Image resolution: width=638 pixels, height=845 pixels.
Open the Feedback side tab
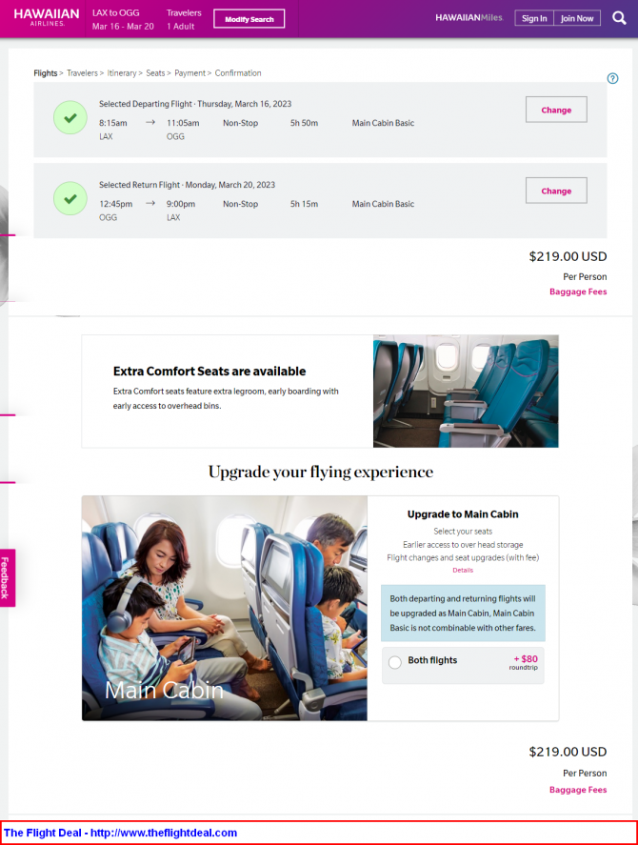click(x=7, y=578)
